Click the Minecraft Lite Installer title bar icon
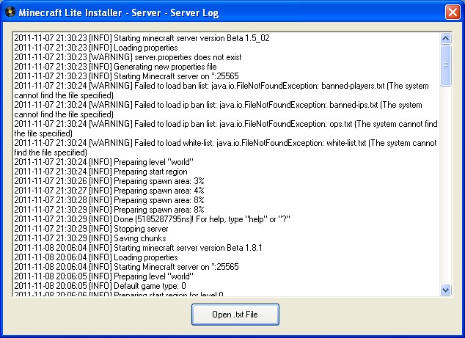The image size is (465, 338). (10, 12)
